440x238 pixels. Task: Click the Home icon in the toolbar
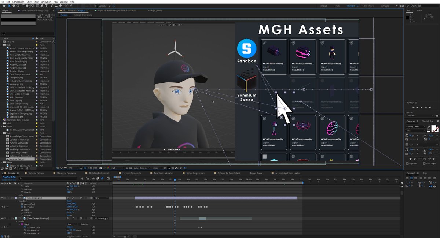(4, 6)
